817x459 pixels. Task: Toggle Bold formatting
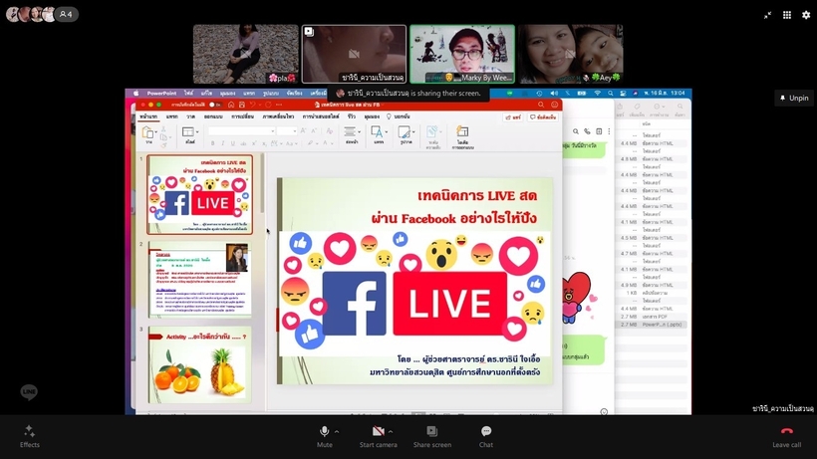coord(212,143)
